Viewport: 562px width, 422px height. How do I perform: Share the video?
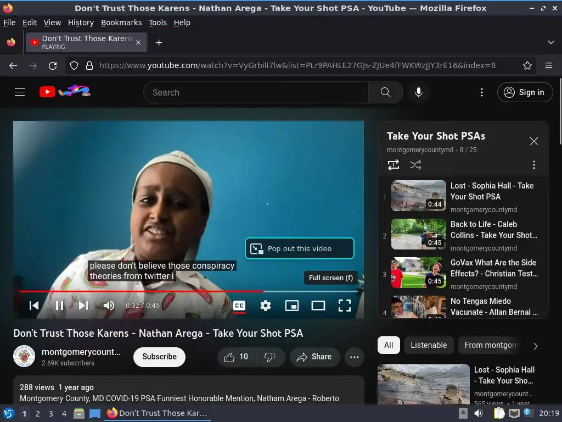tap(314, 357)
